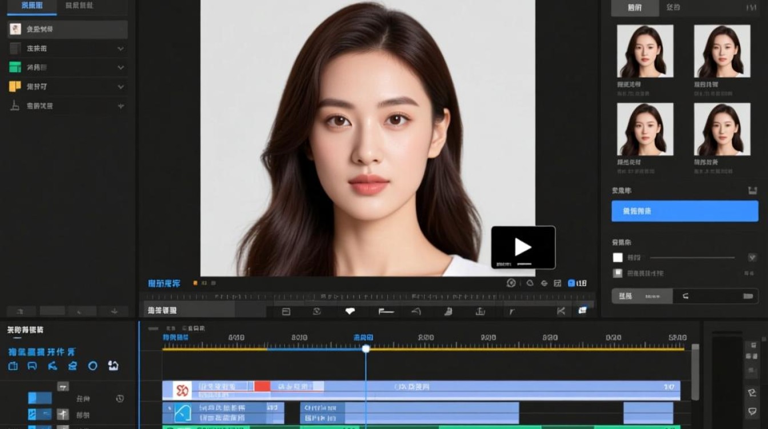Click the speech-bubble icon in the far-right strip

(x=753, y=411)
